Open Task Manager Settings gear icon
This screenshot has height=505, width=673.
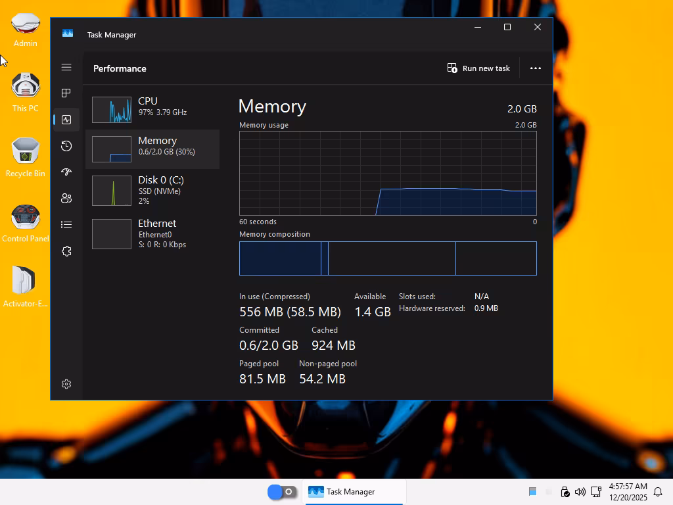pos(66,384)
